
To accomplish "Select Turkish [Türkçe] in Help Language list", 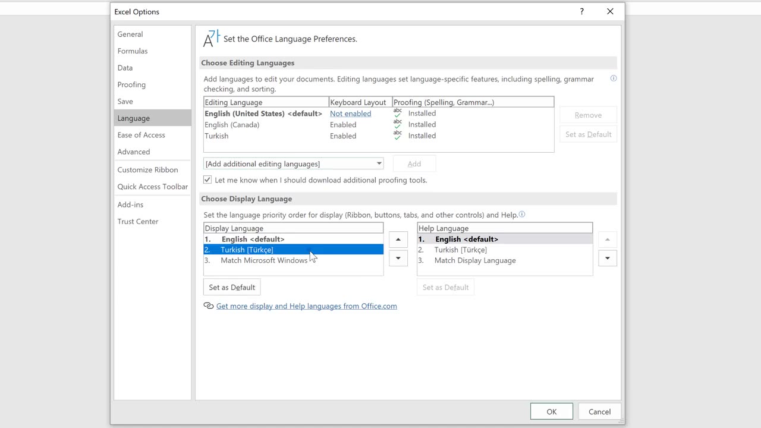I will tap(460, 250).
